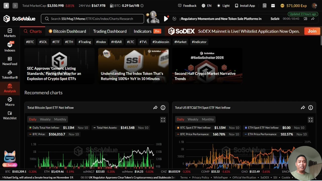
Task: Toggle ETH Spot ETF Net Inflow legend
Action: 275,128
